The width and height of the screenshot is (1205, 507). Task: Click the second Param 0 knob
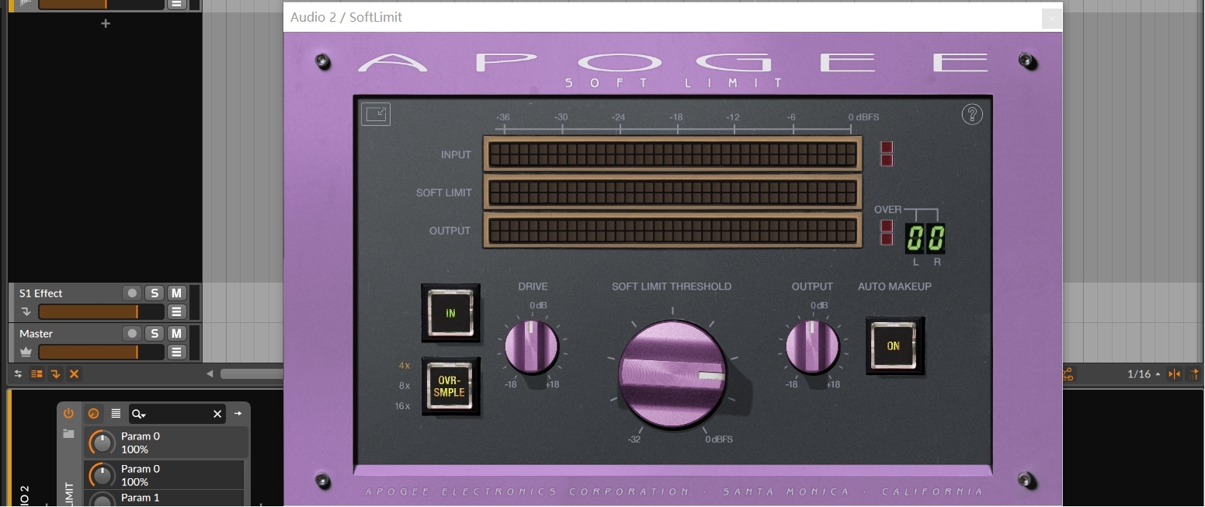pyautogui.click(x=102, y=475)
